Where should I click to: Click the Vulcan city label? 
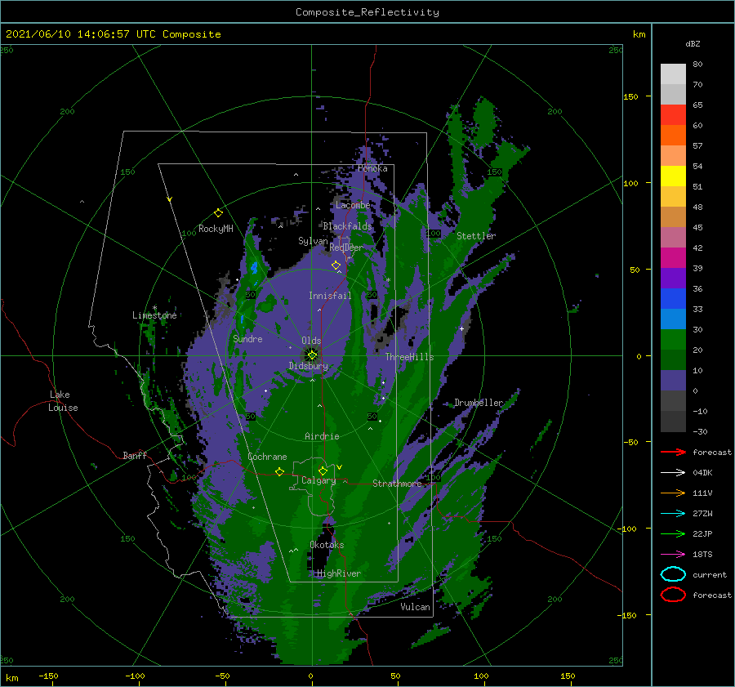click(416, 607)
